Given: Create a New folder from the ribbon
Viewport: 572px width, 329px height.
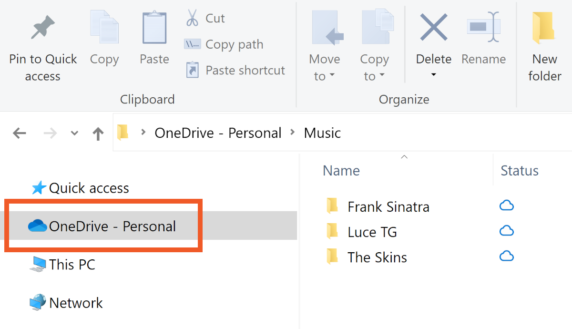Looking at the screenshot, I should [x=544, y=30].
